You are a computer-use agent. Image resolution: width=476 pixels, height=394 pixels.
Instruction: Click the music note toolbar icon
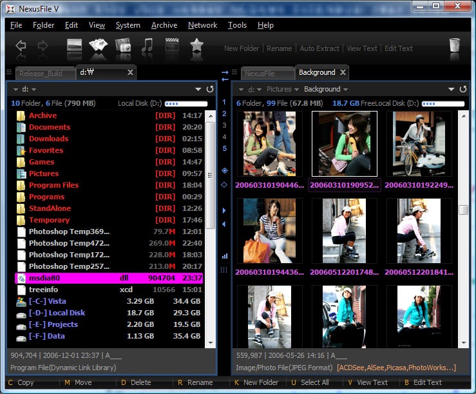click(x=148, y=46)
